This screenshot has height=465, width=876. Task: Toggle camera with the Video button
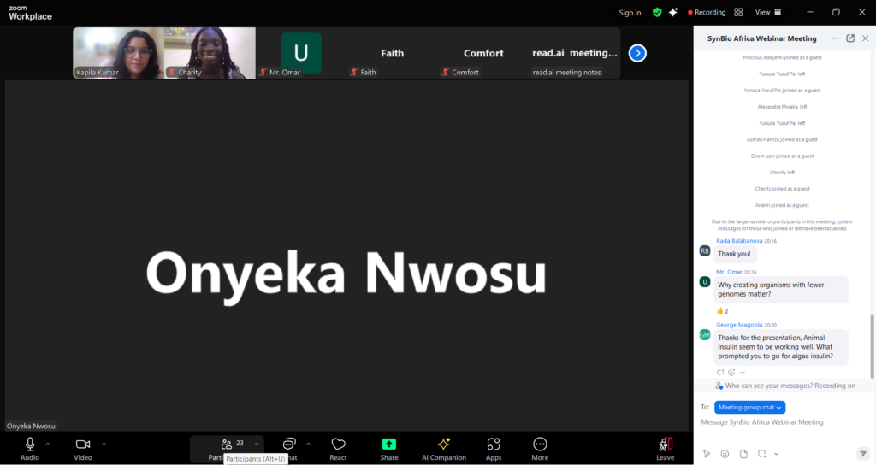pos(83,448)
